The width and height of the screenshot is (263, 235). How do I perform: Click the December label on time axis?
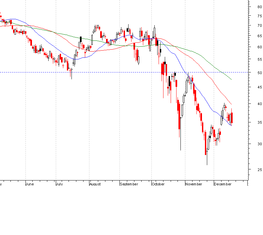[223, 184]
